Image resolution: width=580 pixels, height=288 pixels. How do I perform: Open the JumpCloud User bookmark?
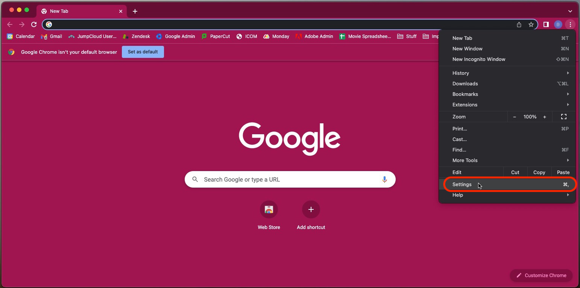92,36
